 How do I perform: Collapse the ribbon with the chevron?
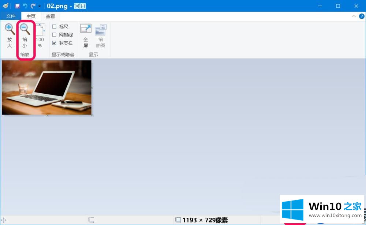click(x=354, y=16)
